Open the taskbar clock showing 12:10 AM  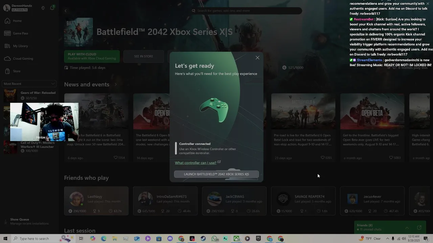414,239
